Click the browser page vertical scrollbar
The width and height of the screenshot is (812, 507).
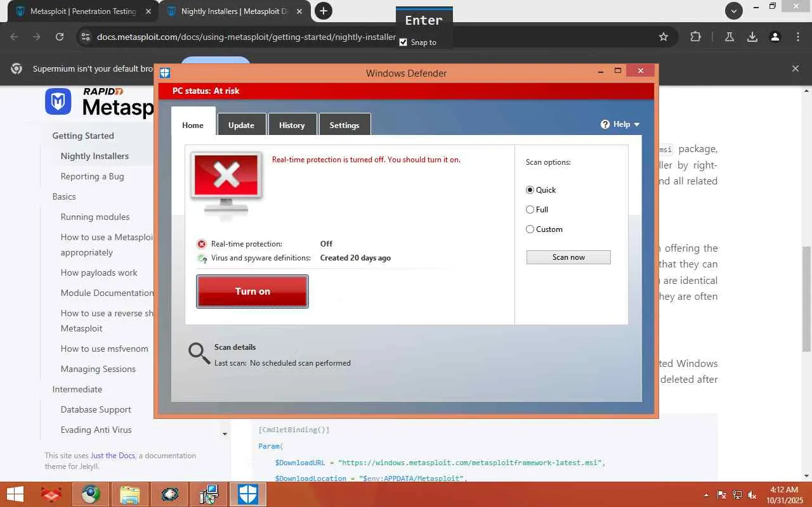point(806,298)
